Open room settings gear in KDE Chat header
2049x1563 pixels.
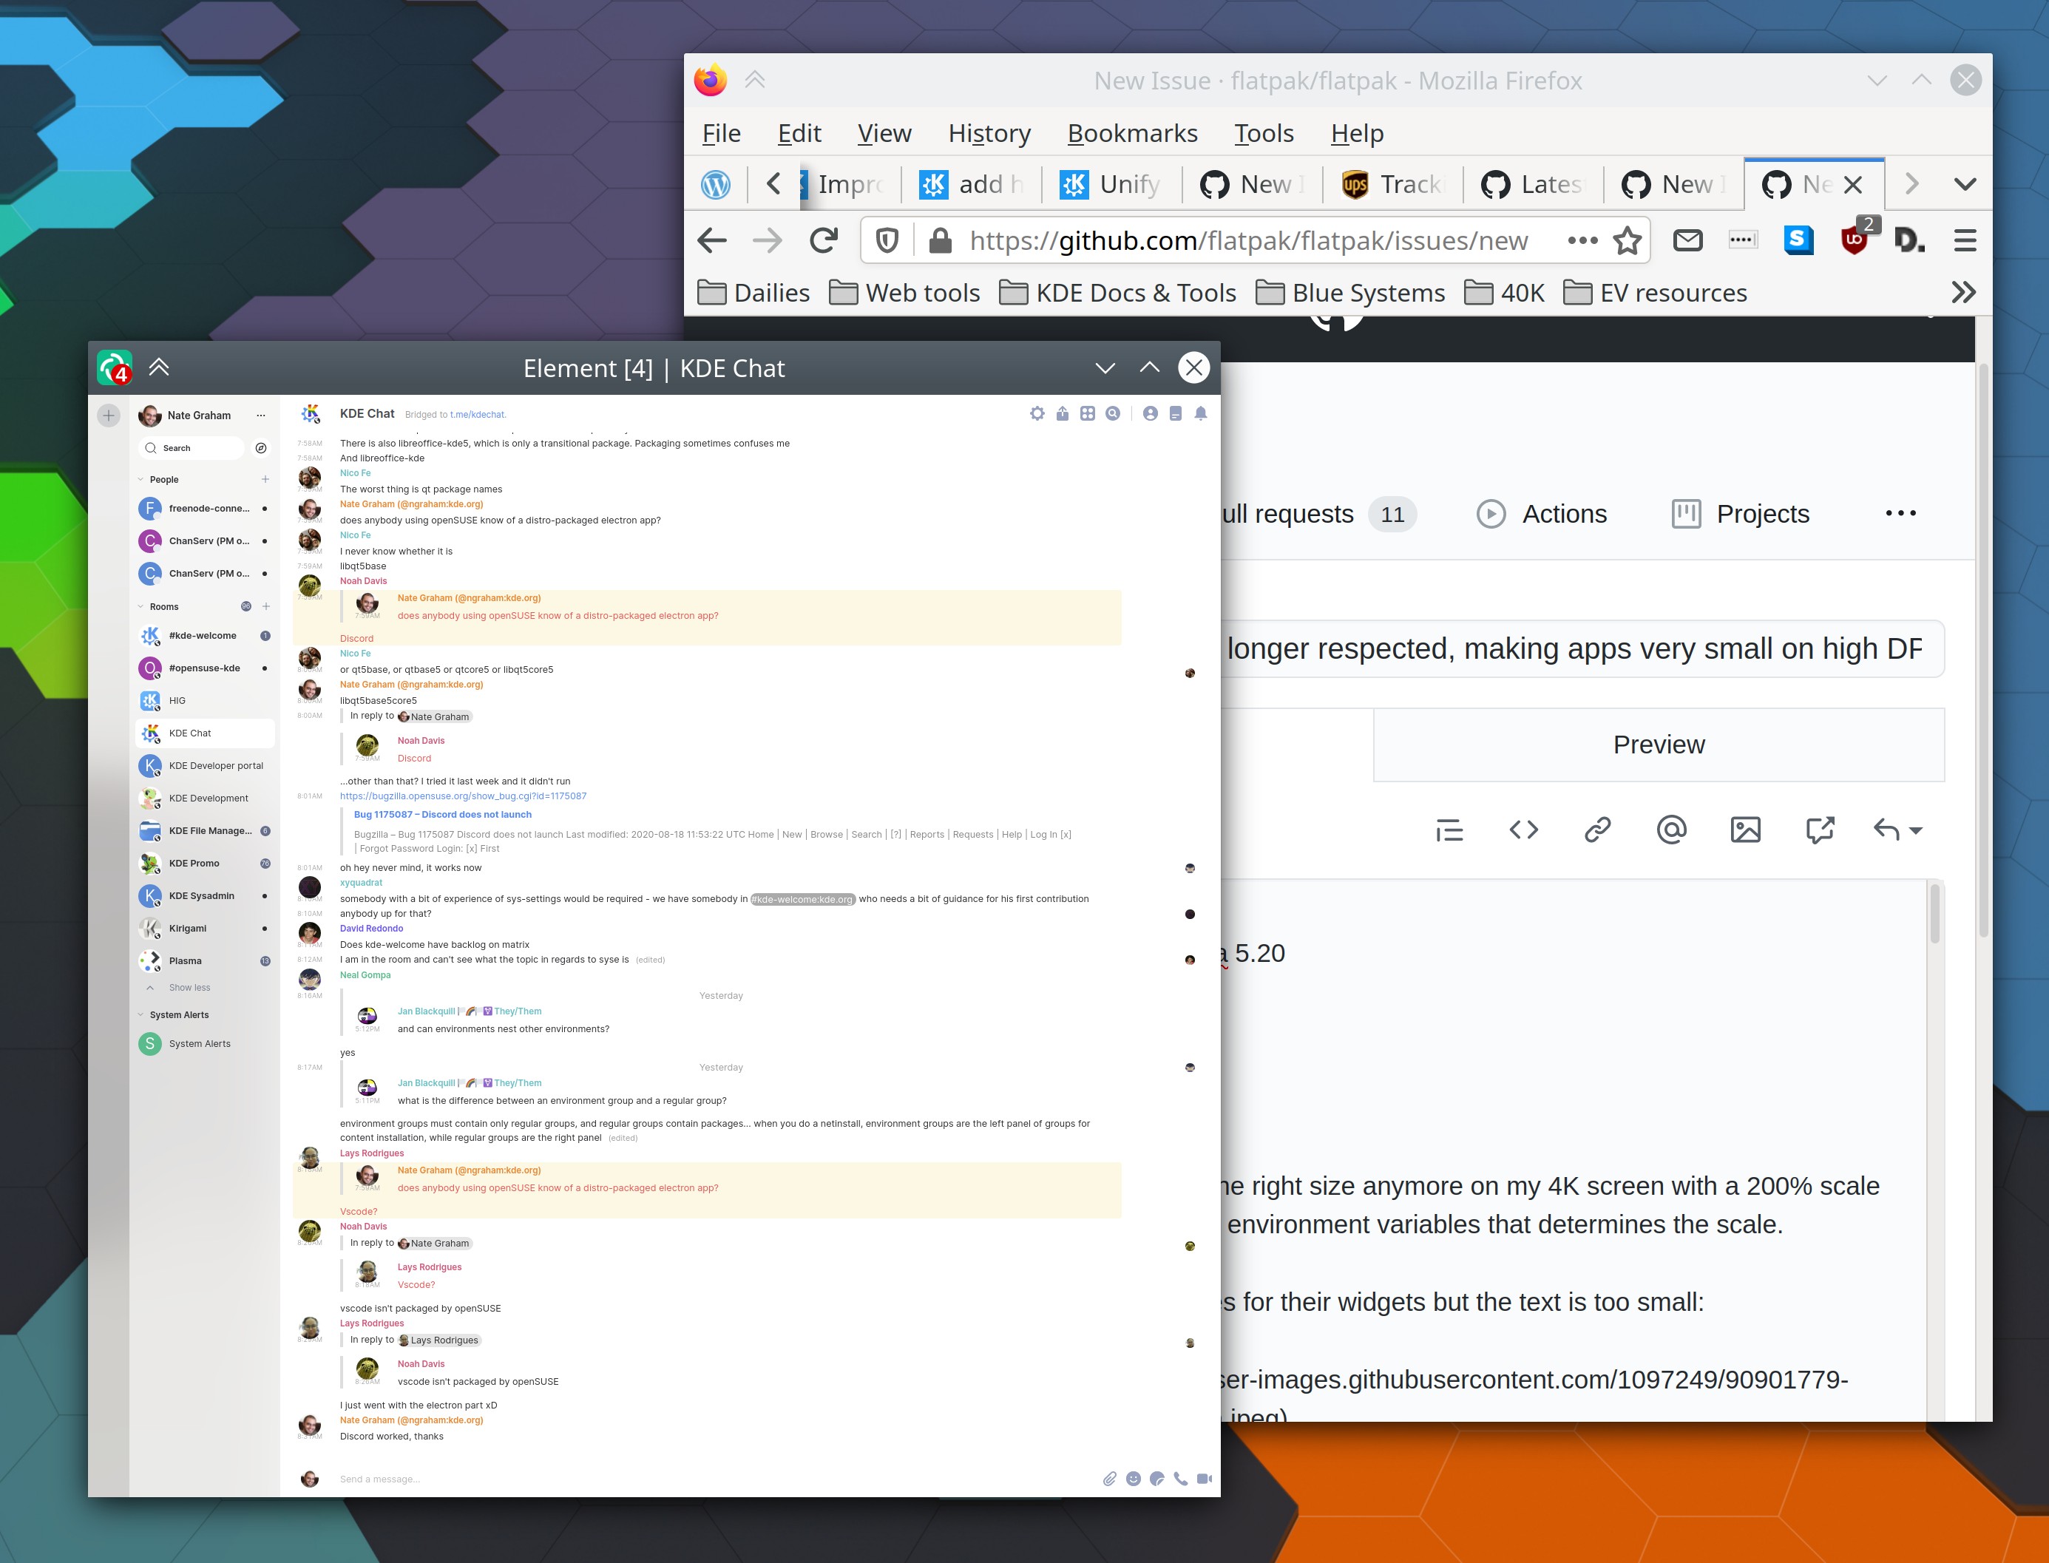1037,414
